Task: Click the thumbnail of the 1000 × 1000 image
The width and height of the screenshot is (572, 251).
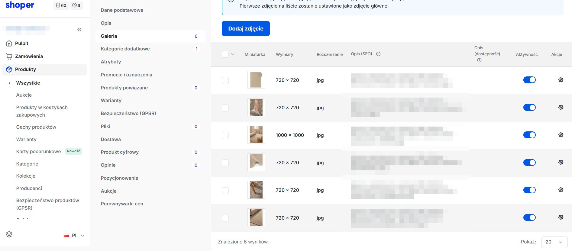Action: (256, 135)
